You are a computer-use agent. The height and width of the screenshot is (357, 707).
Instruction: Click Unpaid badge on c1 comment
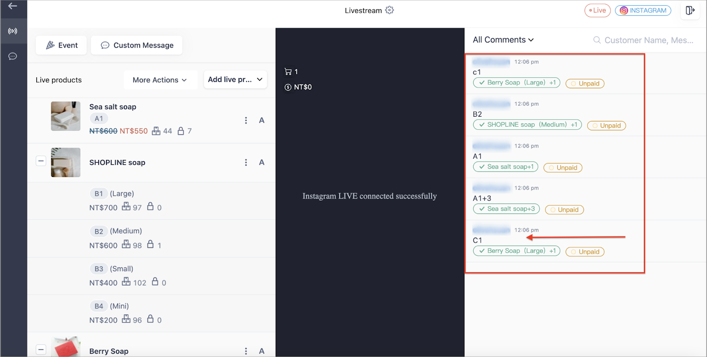pos(585,84)
